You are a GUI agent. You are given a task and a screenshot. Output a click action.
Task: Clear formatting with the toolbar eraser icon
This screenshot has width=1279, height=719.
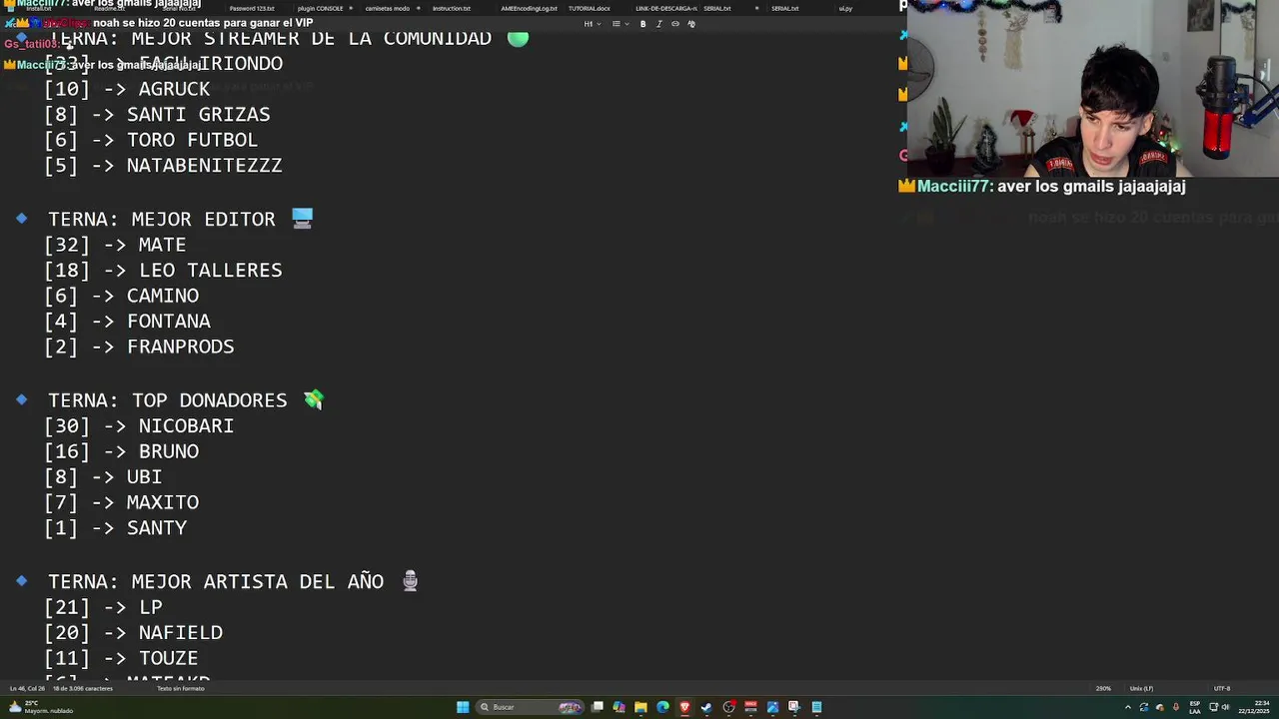tap(691, 24)
